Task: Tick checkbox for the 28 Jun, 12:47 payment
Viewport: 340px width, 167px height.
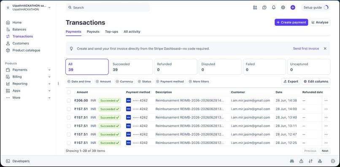Action: (69, 134)
